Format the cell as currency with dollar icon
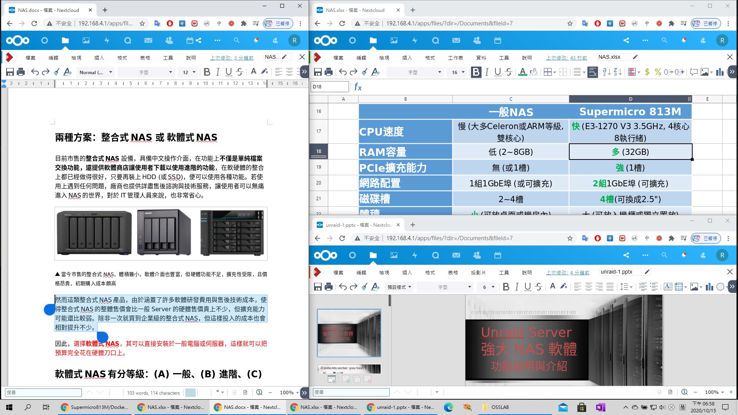 [x=647, y=72]
